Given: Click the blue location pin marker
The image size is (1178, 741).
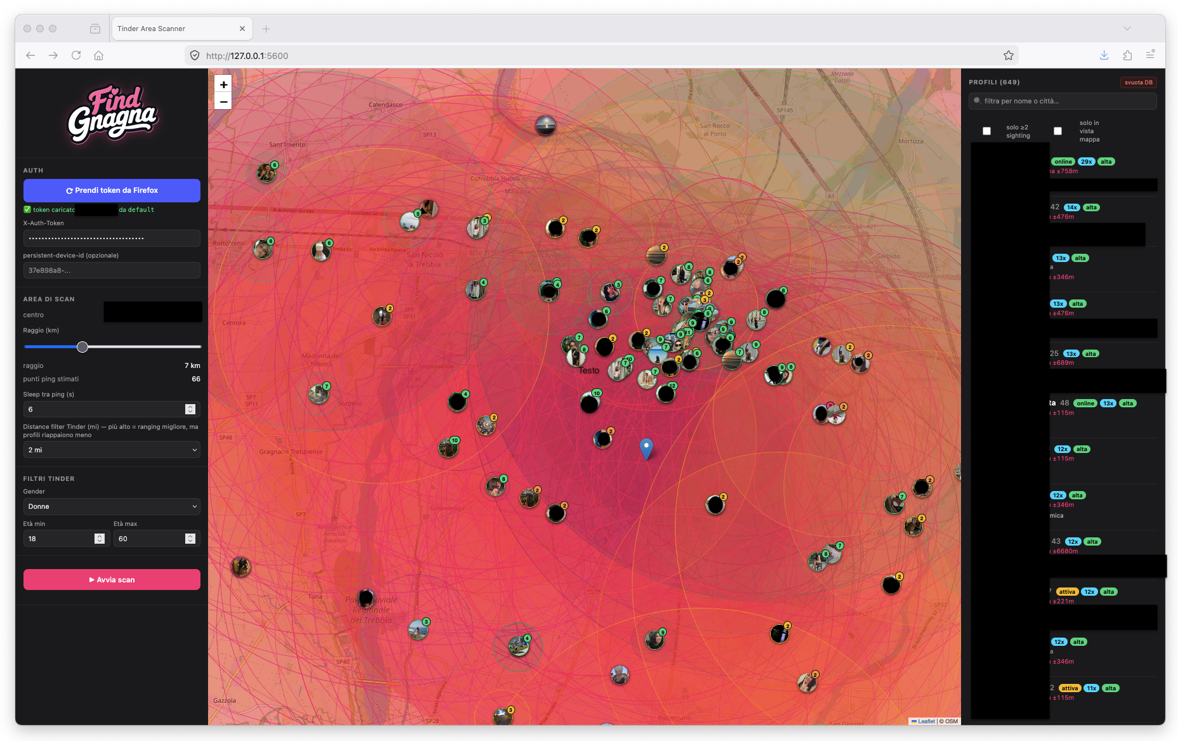Looking at the screenshot, I should [646, 449].
